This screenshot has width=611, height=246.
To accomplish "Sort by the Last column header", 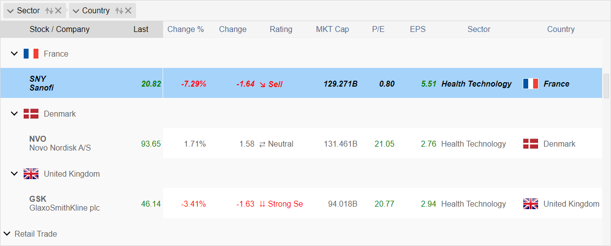I will tap(141, 29).
